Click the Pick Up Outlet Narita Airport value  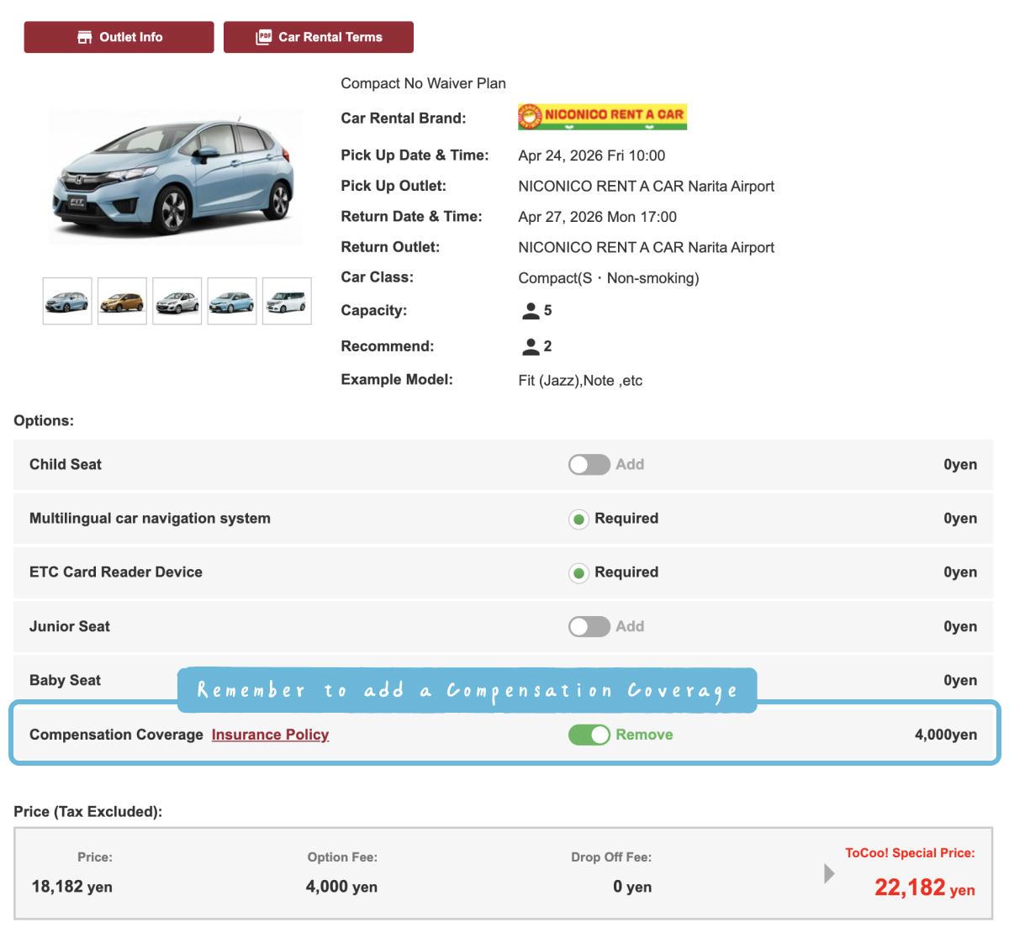646,187
